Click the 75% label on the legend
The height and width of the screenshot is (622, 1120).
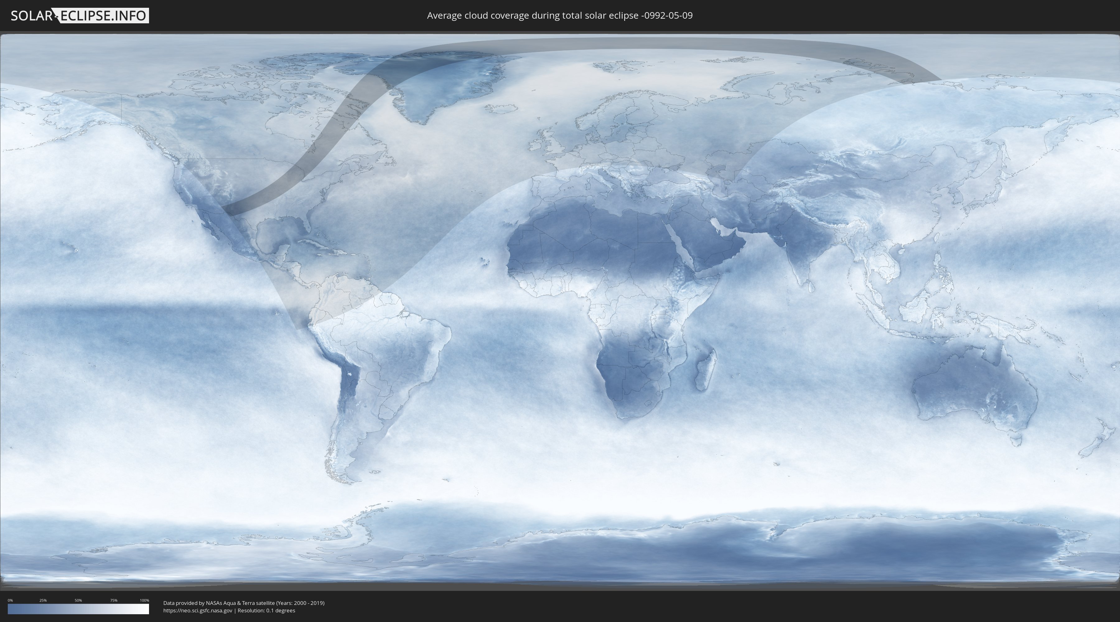(114, 600)
